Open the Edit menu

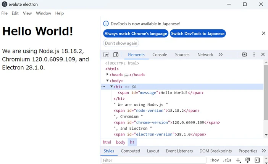[15, 13]
